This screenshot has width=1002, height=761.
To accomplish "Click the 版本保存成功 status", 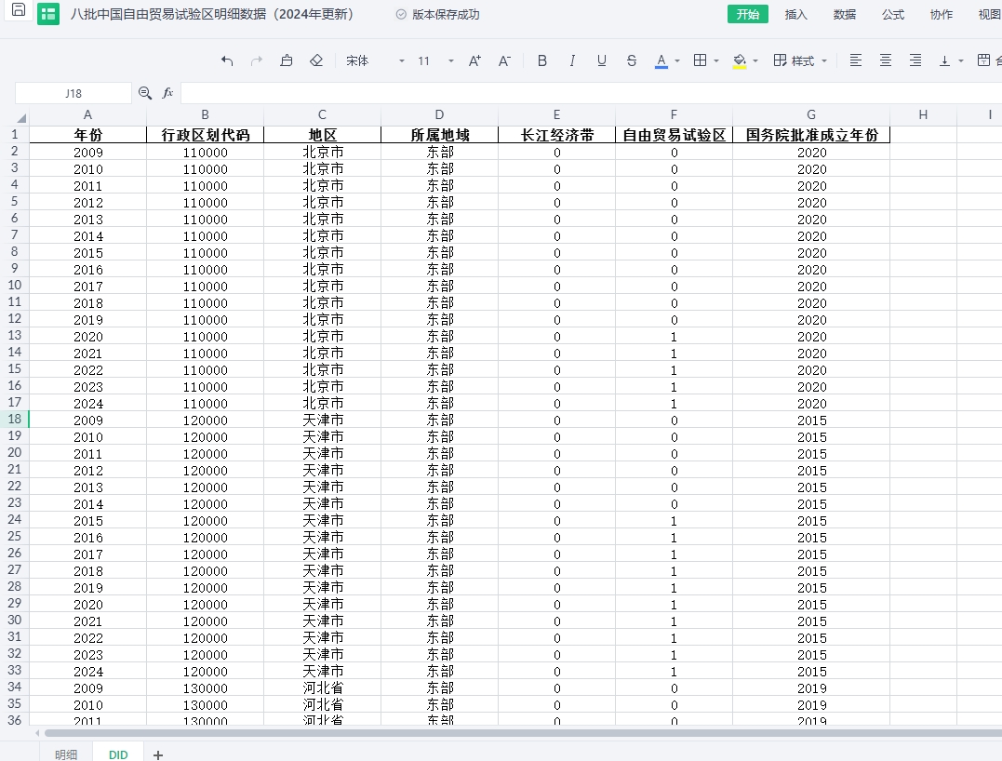I will [x=438, y=14].
